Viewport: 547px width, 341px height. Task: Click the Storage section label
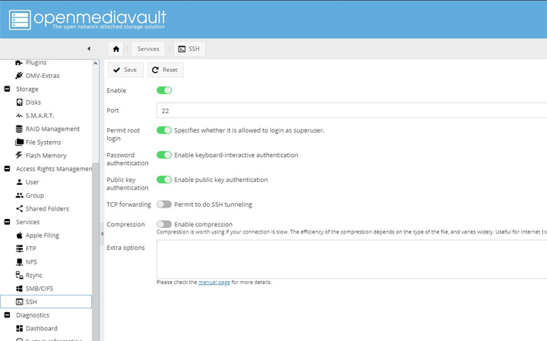(27, 89)
